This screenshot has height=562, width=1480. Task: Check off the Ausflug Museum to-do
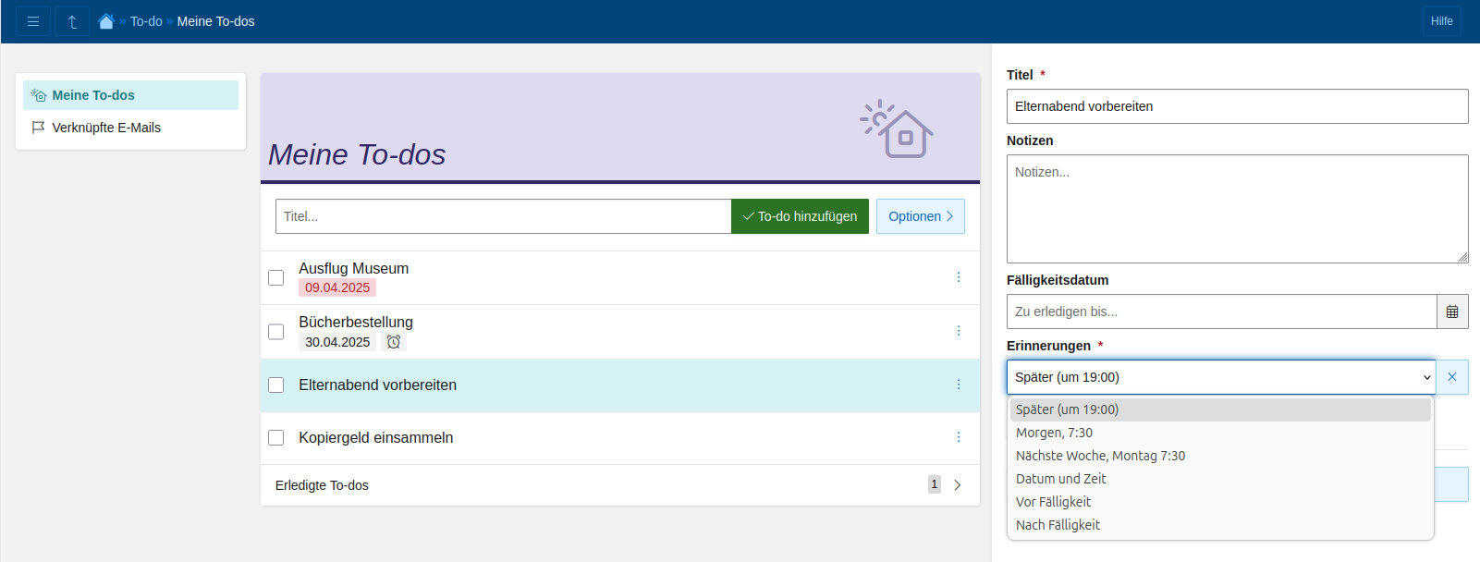pos(275,277)
